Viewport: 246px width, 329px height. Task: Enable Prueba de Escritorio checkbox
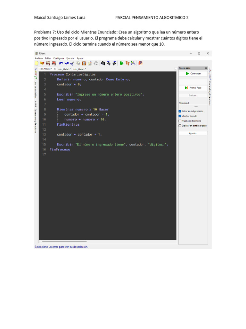point(180,121)
